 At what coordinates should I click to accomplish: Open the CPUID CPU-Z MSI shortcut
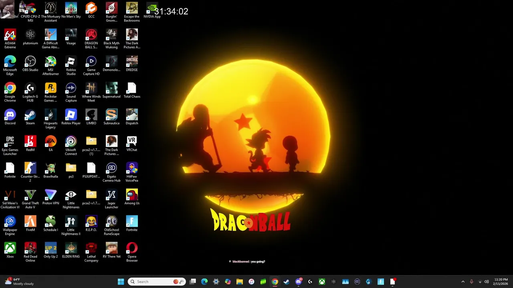pyautogui.click(x=30, y=12)
